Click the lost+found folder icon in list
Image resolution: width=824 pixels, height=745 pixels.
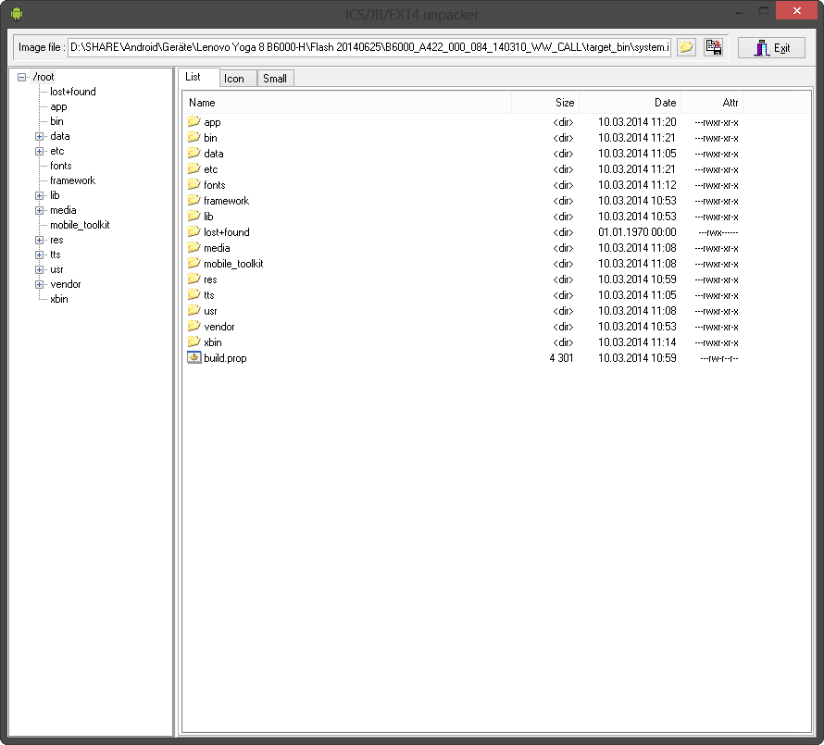coord(194,231)
